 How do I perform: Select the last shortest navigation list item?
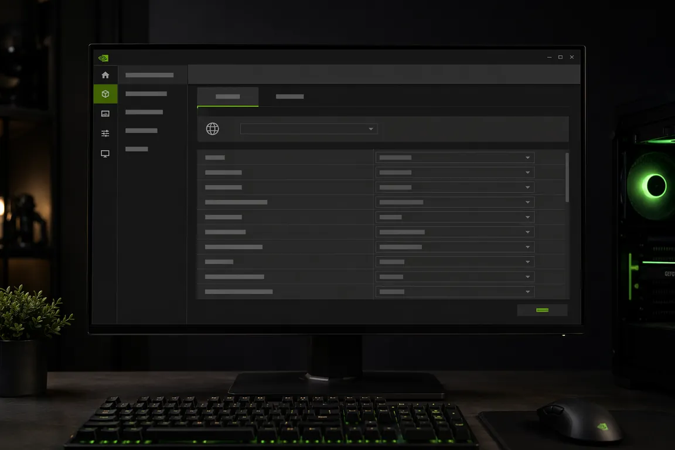[x=137, y=149]
